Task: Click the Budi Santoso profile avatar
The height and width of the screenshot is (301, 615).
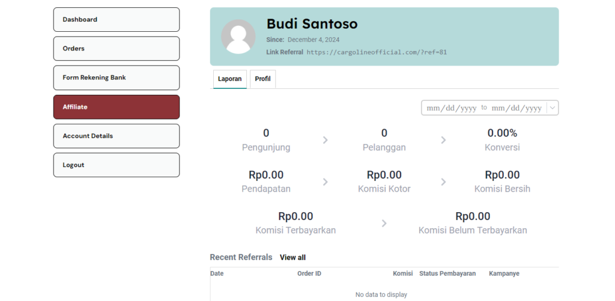Action: pos(238,37)
